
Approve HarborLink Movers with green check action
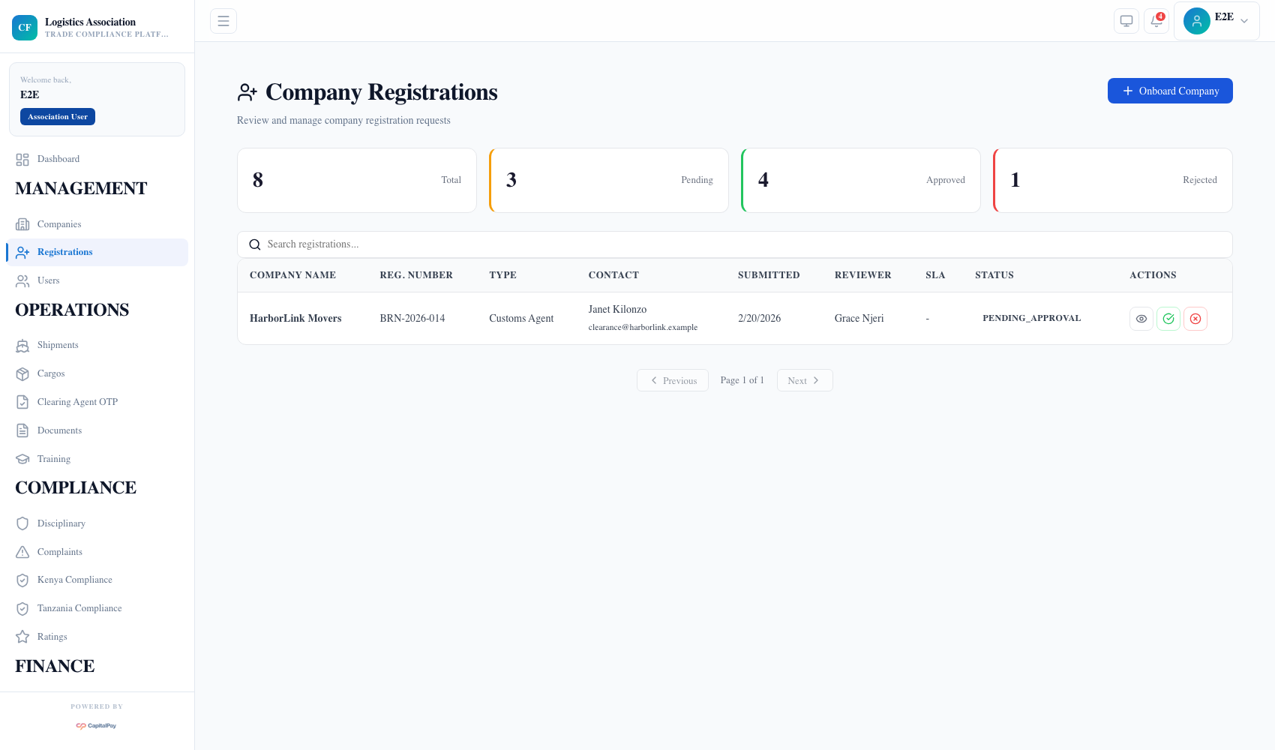(1168, 318)
